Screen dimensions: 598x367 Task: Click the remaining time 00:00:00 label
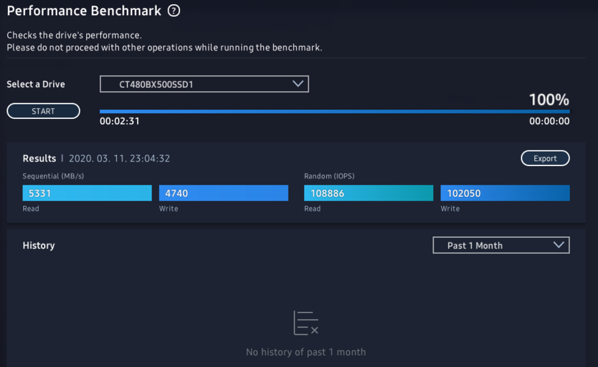pyautogui.click(x=549, y=121)
